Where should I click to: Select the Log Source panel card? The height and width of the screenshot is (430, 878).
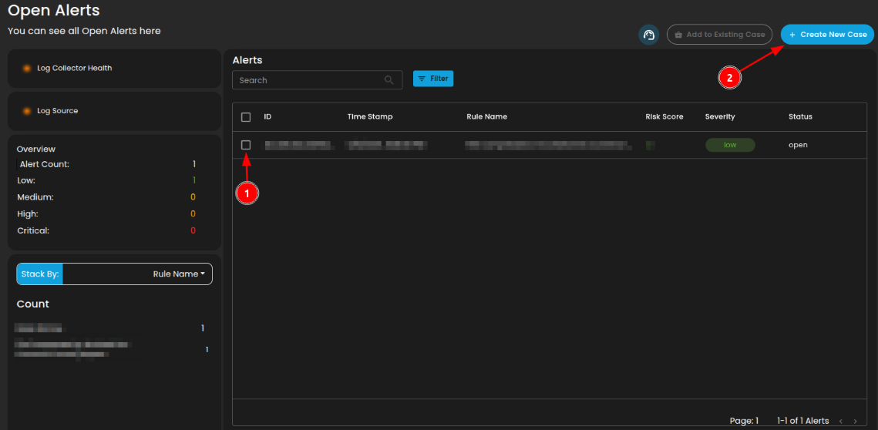pyautogui.click(x=114, y=111)
